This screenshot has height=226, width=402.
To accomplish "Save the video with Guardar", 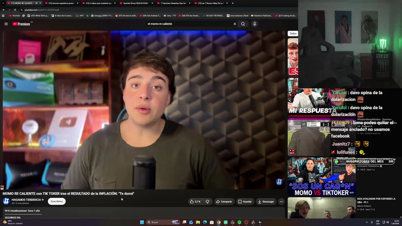I will tap(245, 202).
